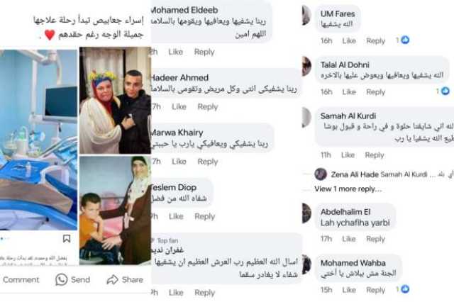Screen dimensions: 454x302
Task: Open Talal Al Dohni's profile name
Action: (345, 65)
